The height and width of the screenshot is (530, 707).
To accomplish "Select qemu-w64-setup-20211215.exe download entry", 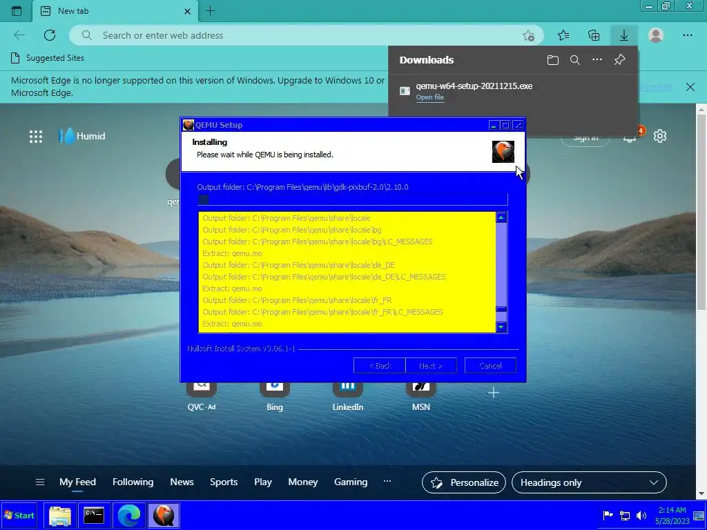I will coord(474,86).
